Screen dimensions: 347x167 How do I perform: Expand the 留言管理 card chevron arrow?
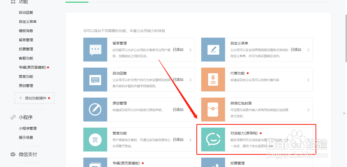pos(191,50)
